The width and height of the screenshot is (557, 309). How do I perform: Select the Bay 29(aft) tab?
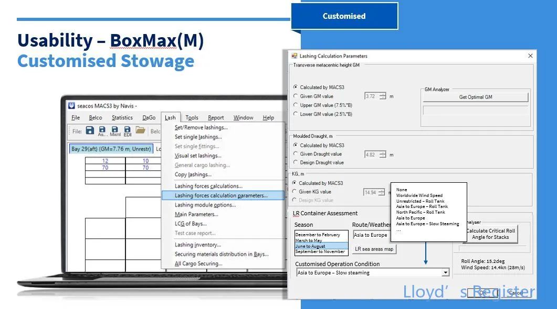(x=111, y=149)
